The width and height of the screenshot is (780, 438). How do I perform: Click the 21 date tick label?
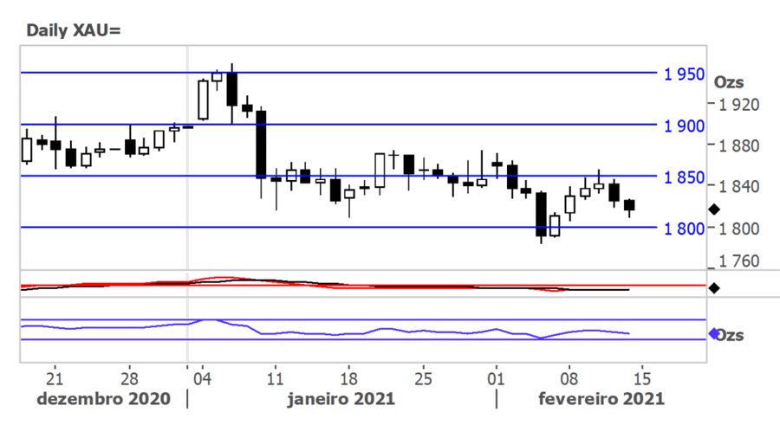tap(55, 379)
